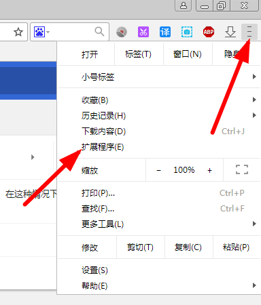261x305 pixels.
Task: Focus the Baidu search input box
Action: pyautogui.click(x=70, y=32)
